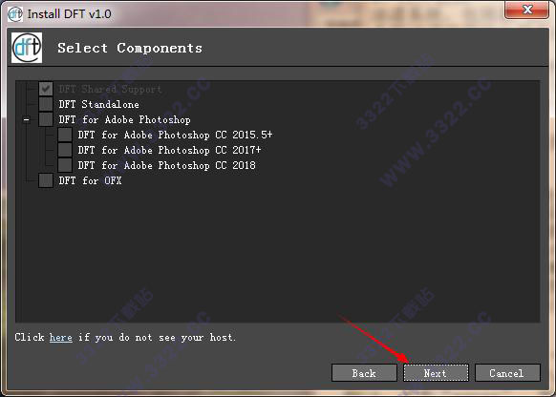Select the DFT for OFX label

click(90, 180)
